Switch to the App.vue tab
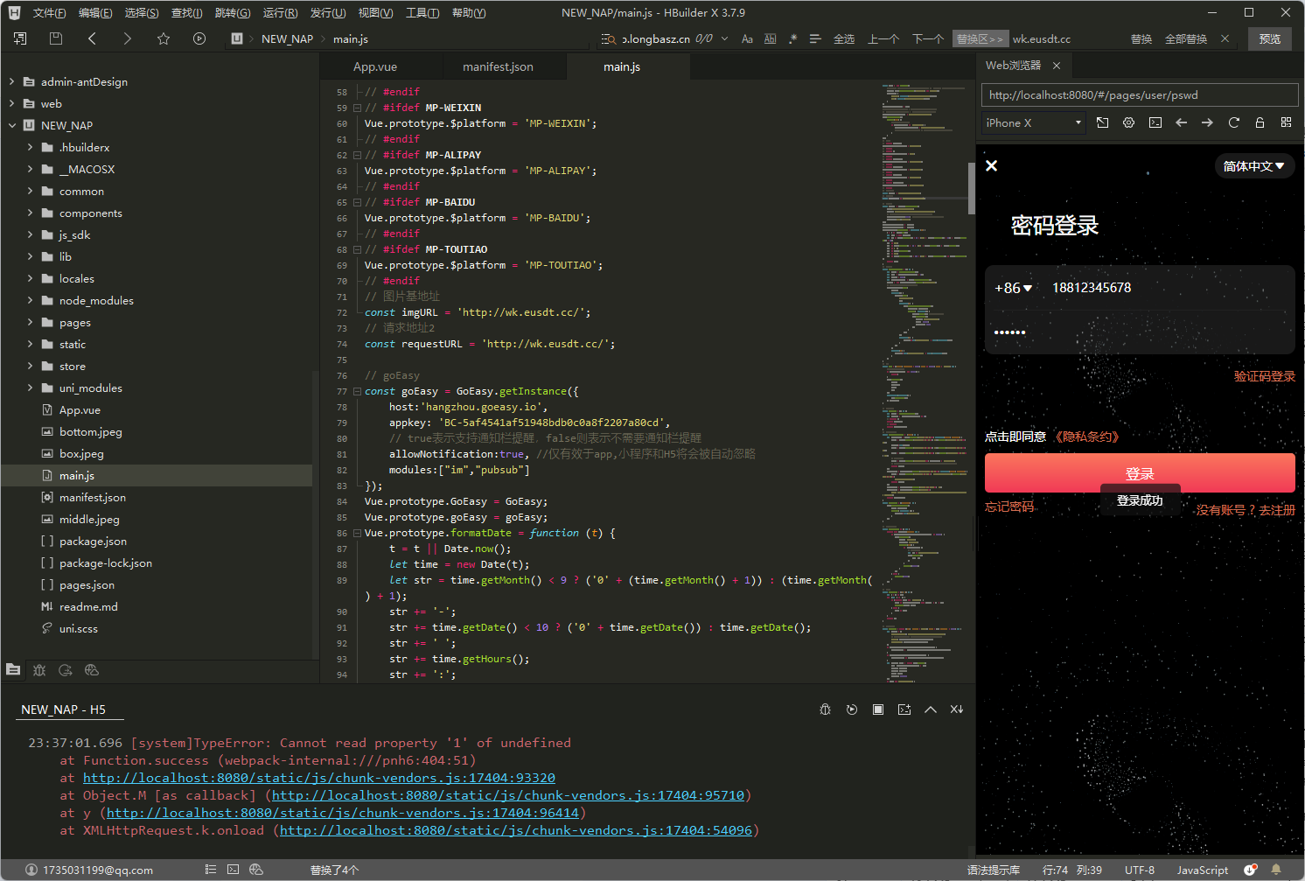 (375, 66)
